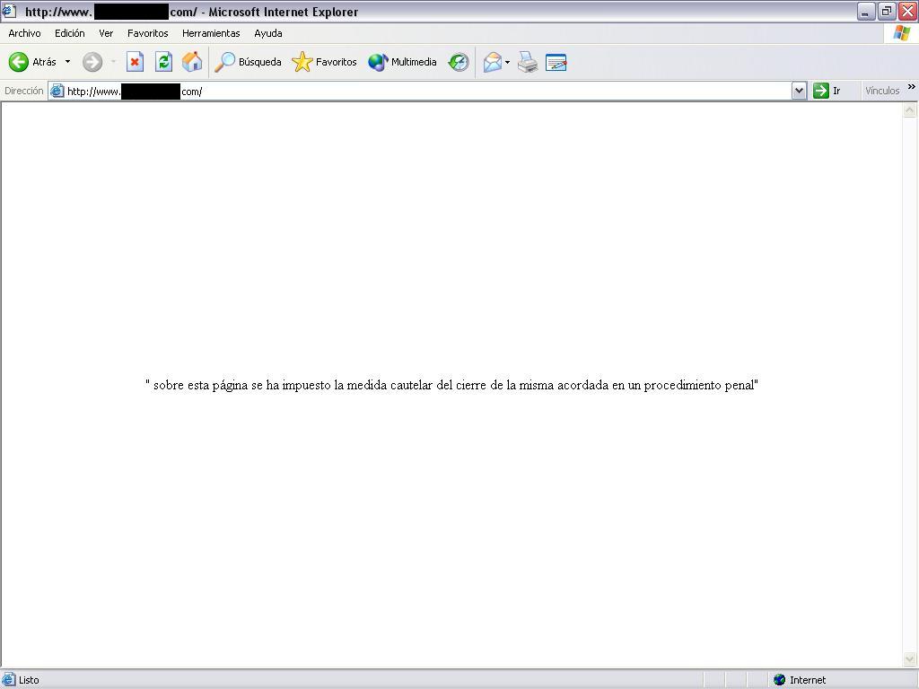Click the vertical scrollbar down arrow
The height and width of the screenshot is (689, 919).
click(x=910, y=659)
